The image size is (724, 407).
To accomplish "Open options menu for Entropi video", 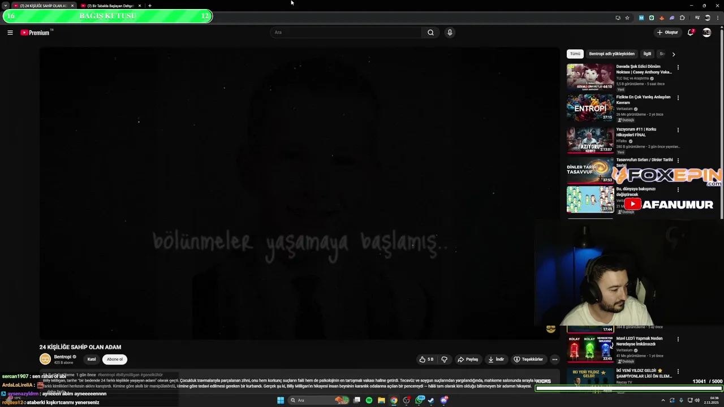I will [678, 98].
